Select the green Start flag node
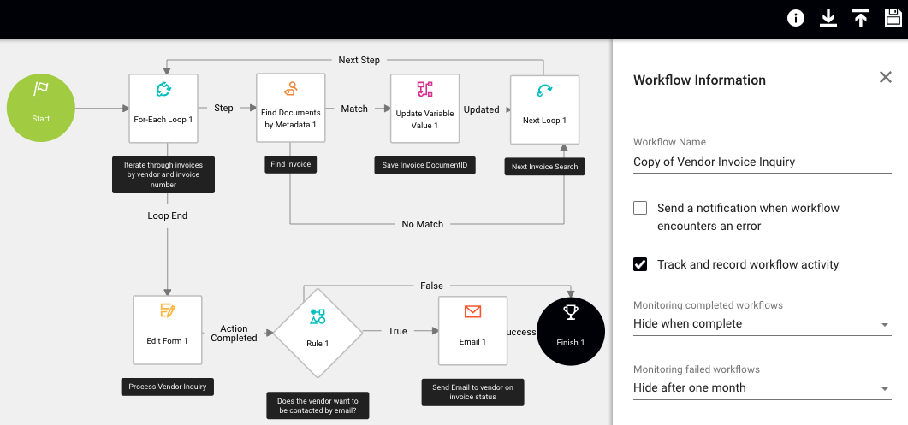This screenshot has width=908, height=425. pos(40,108)
